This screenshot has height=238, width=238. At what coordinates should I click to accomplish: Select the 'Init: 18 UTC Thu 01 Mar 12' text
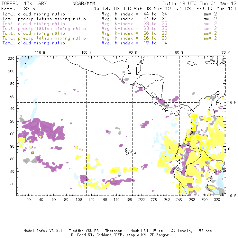pos(199,4)
